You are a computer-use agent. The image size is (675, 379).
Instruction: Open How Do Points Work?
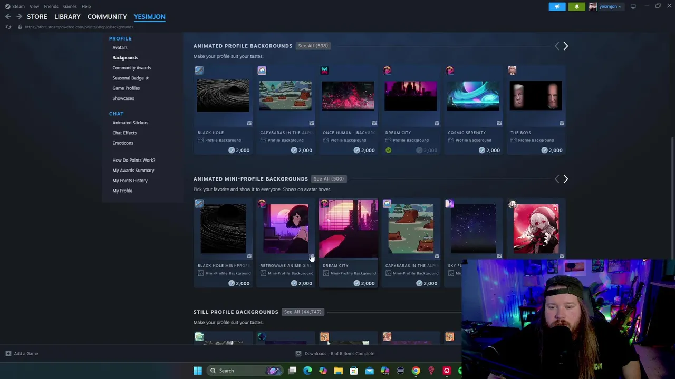tap(134, 160)
